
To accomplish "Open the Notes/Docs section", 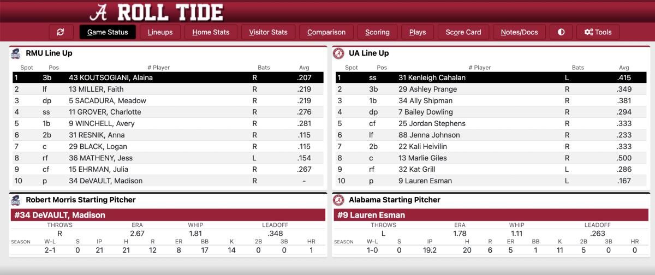I will pyautogui.click(x=519, y=32).
